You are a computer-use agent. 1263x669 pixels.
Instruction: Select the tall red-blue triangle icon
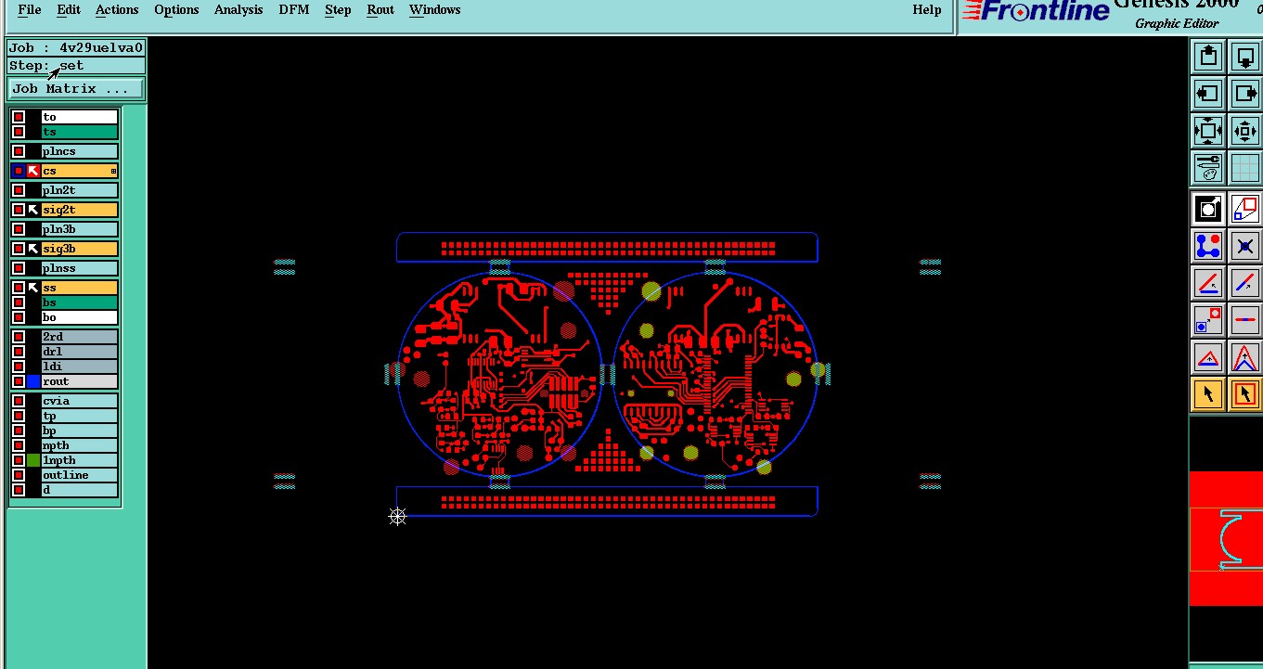pos(1245,357)
